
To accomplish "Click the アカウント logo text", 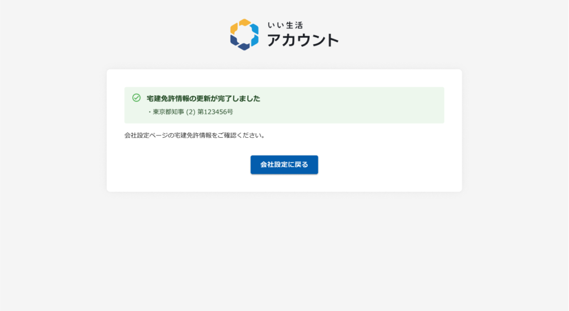I will [x=303, y=40].
